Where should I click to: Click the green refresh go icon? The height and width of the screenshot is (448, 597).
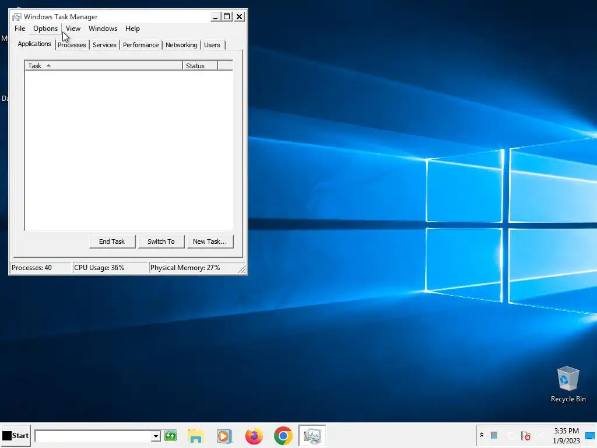pyautogui.click(x=171, y=435)
